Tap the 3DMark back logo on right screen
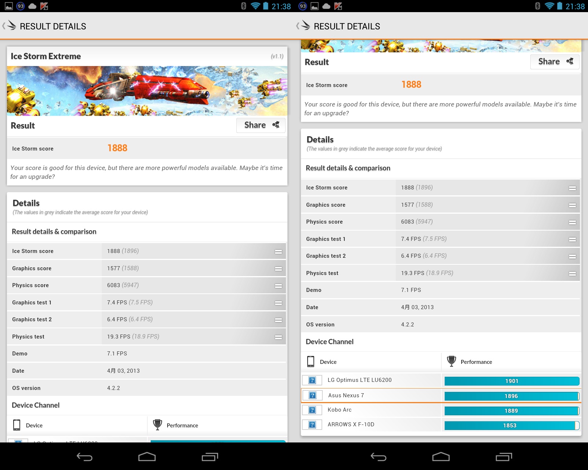 (303, 26)
